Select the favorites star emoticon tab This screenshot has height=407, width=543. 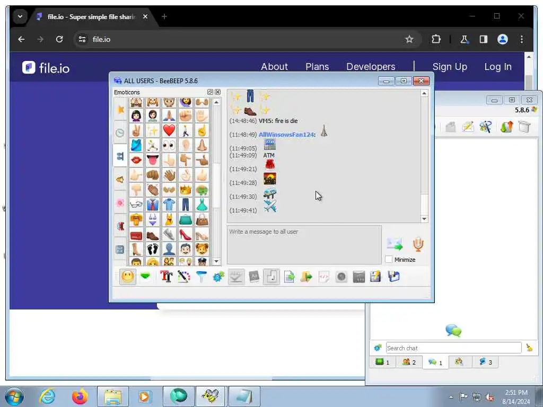(x=120, y=109)
